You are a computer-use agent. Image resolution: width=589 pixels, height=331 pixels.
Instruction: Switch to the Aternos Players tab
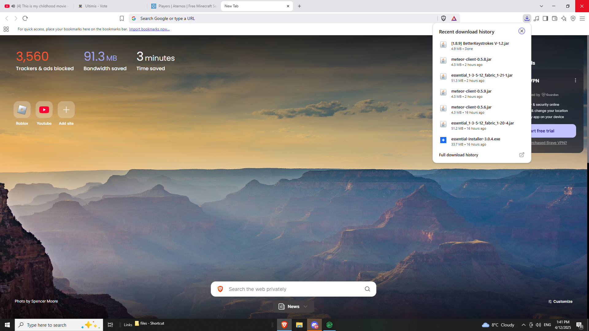184,6
